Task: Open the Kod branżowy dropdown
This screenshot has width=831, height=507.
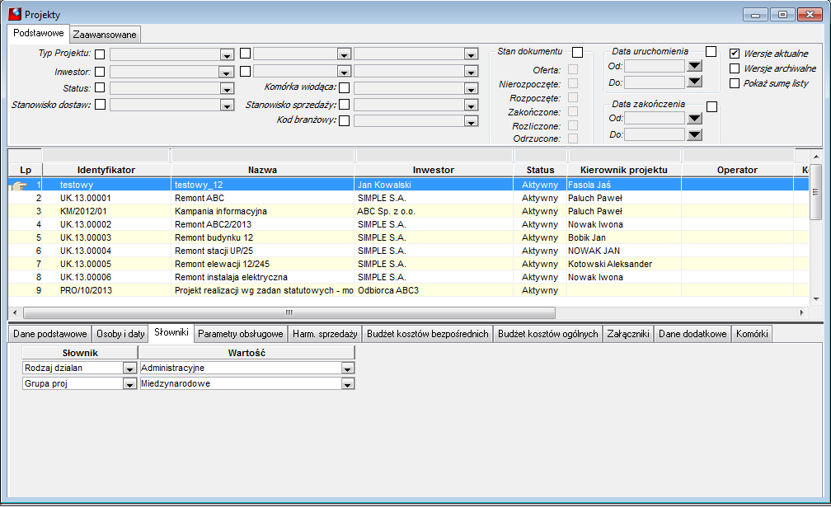Action: 472,121
